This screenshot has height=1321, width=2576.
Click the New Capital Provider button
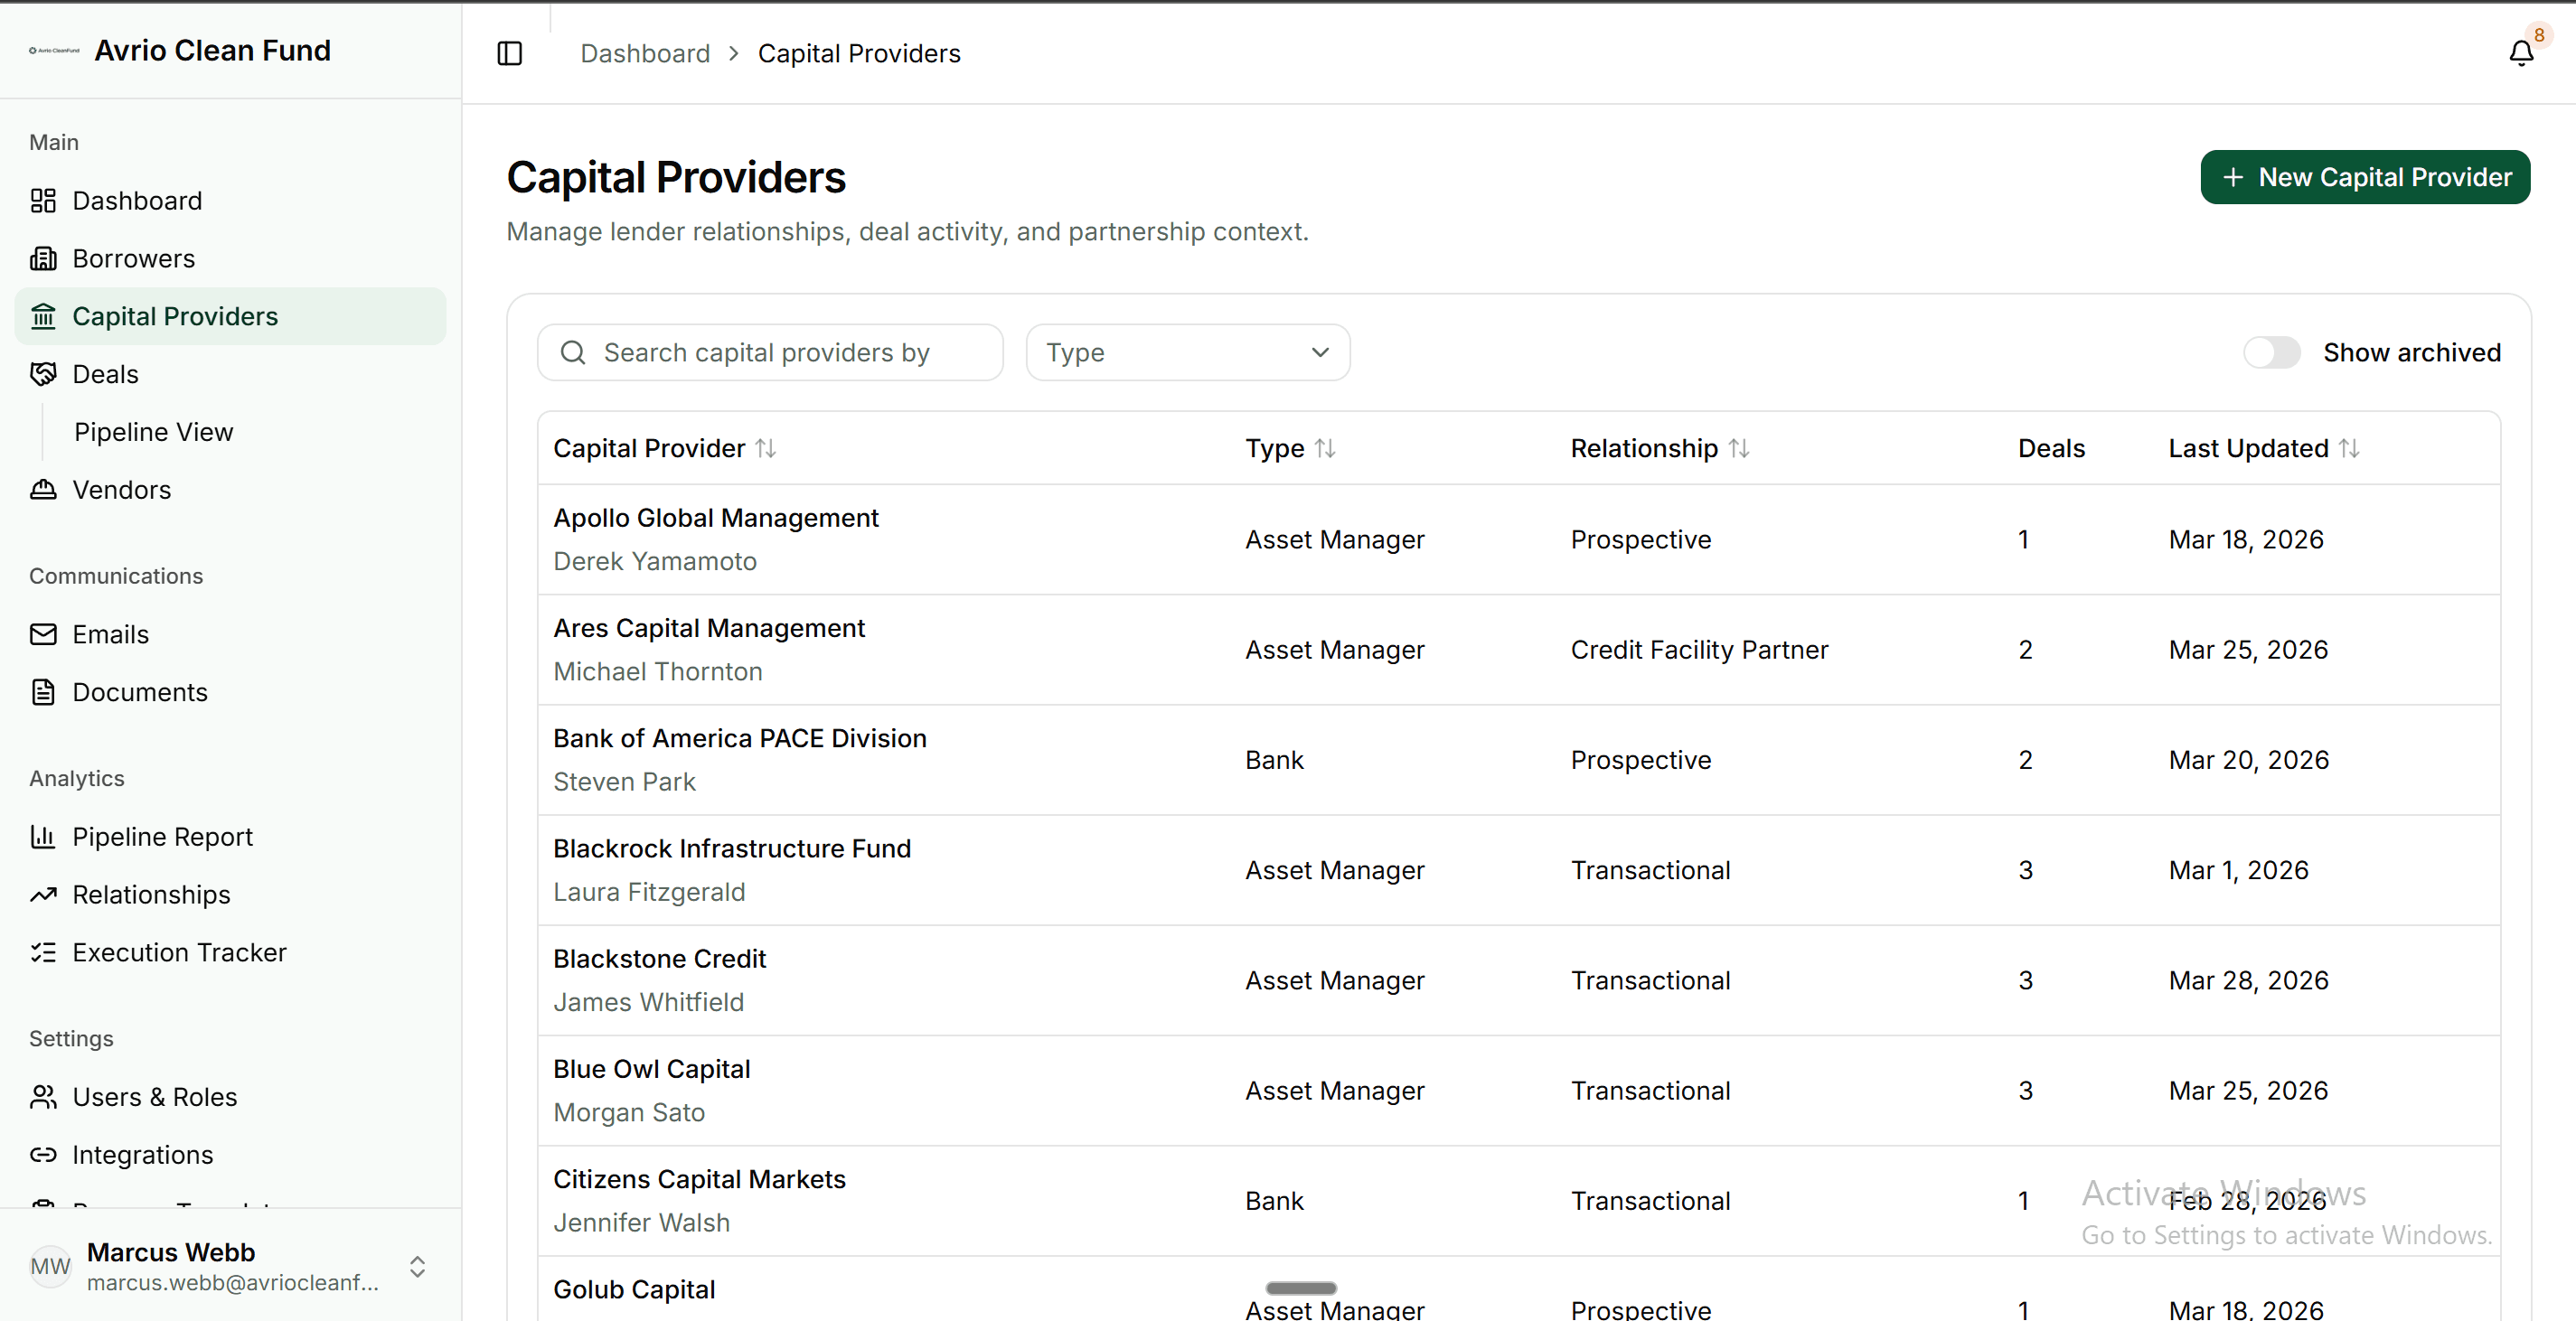(2365, 177)
